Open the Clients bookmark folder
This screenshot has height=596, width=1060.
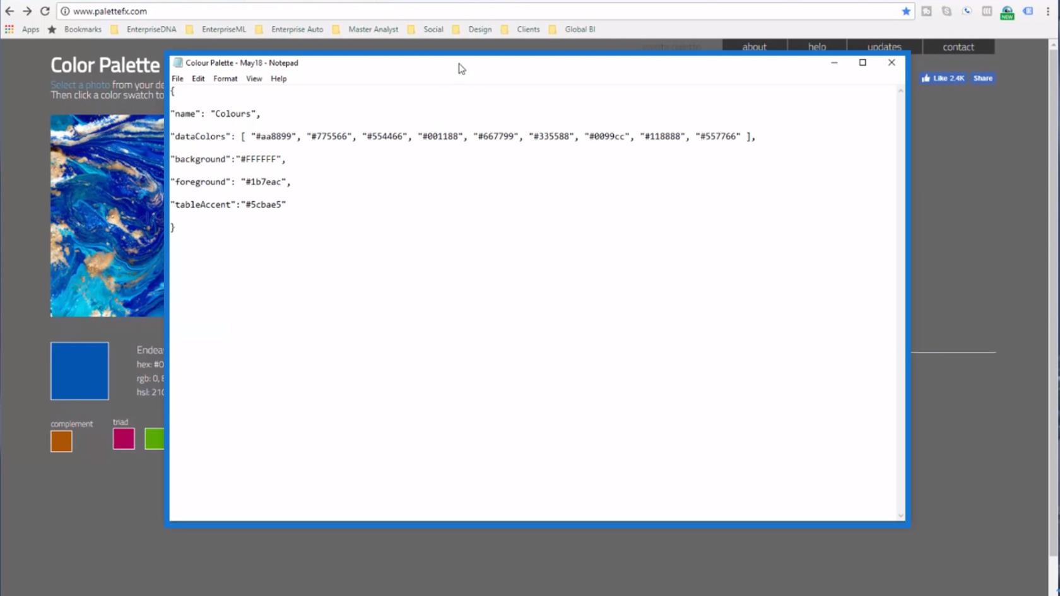[x=521, y=30]
